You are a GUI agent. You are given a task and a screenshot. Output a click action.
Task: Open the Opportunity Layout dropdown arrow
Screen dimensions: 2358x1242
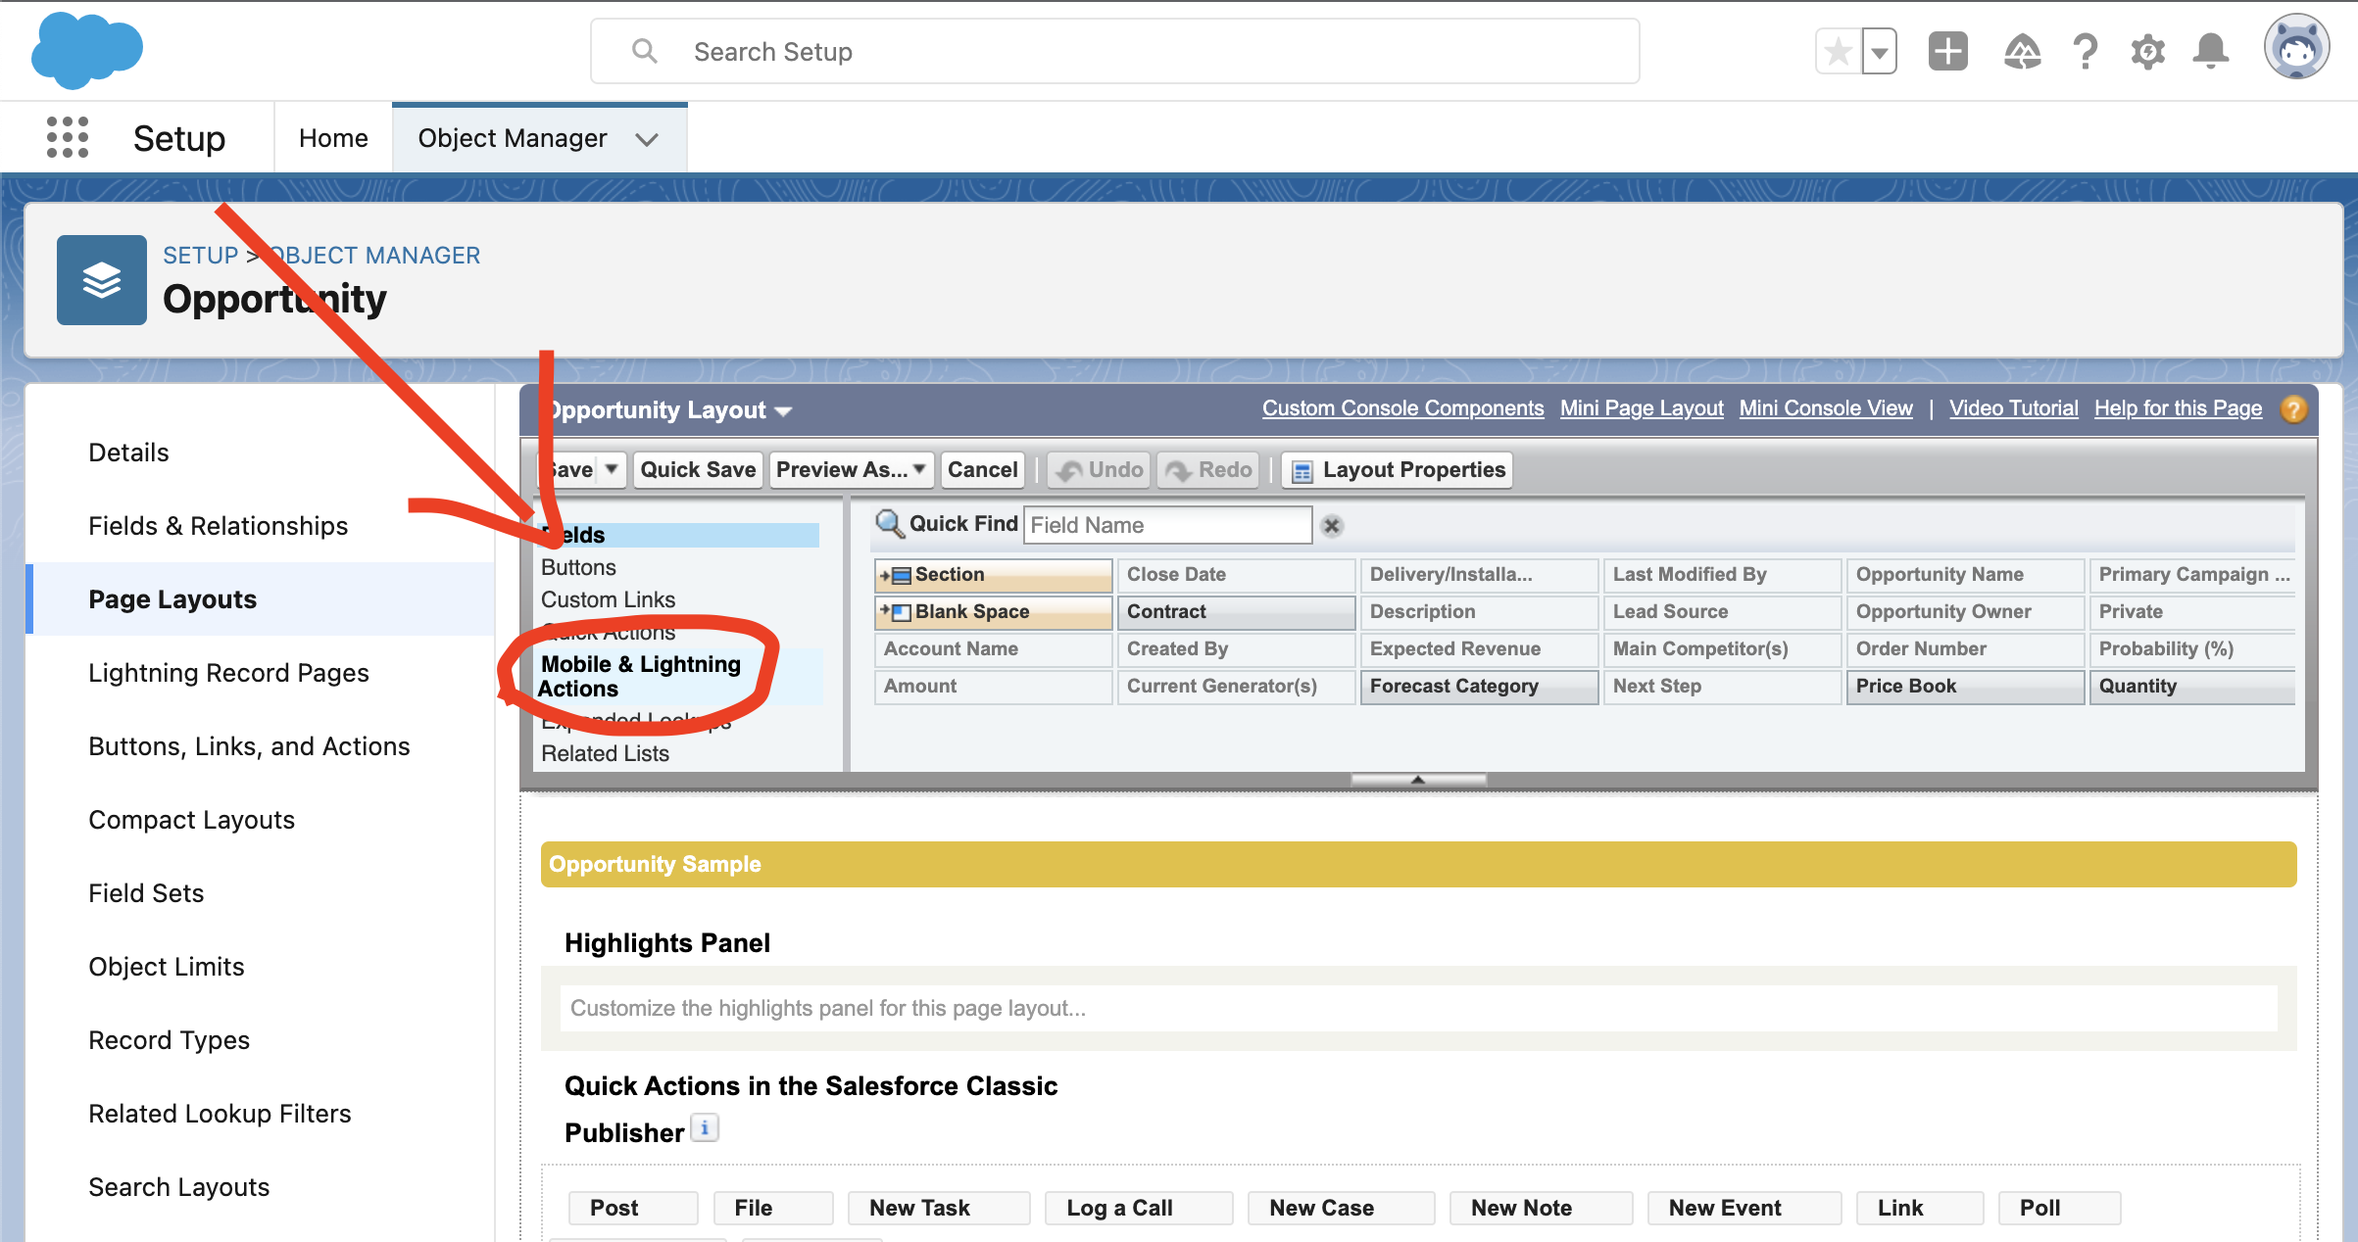(782, 411)
